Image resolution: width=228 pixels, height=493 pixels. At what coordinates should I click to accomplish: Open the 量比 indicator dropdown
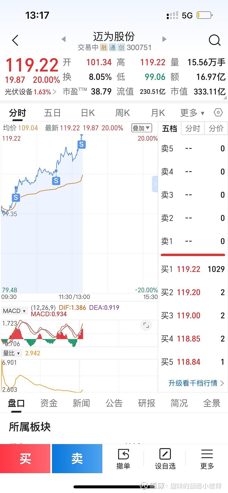tap(11, 353)
